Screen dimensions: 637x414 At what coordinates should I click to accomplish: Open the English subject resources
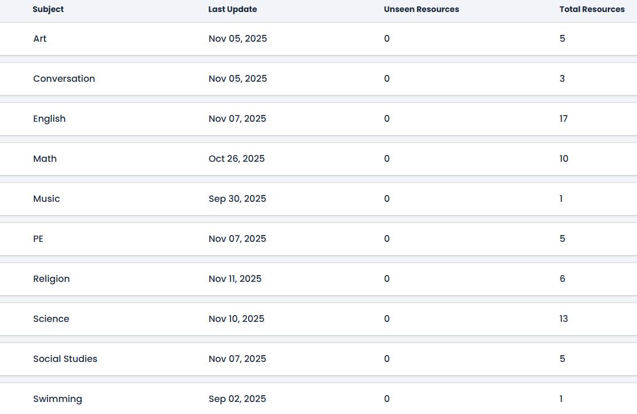tap(49, 119)
